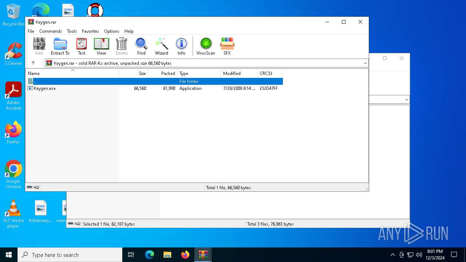
Task: Open the VLC media player shortcut
Action: 13,214
